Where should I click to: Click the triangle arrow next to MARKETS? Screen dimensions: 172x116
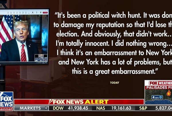tap(46, 108)
